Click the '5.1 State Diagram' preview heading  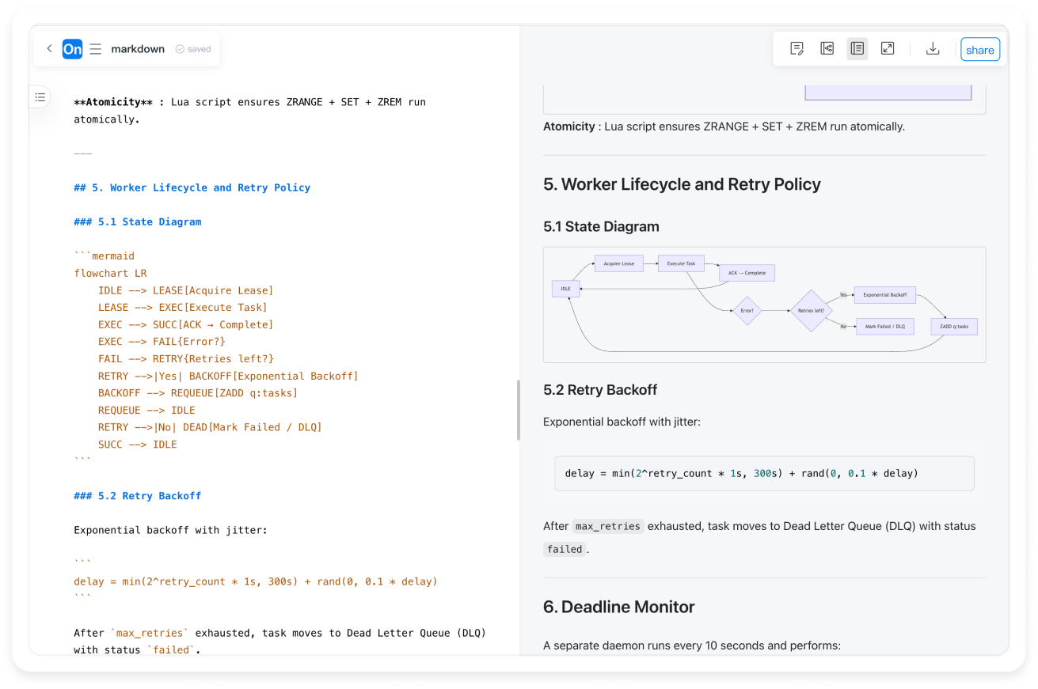click(x=601, y=226)
